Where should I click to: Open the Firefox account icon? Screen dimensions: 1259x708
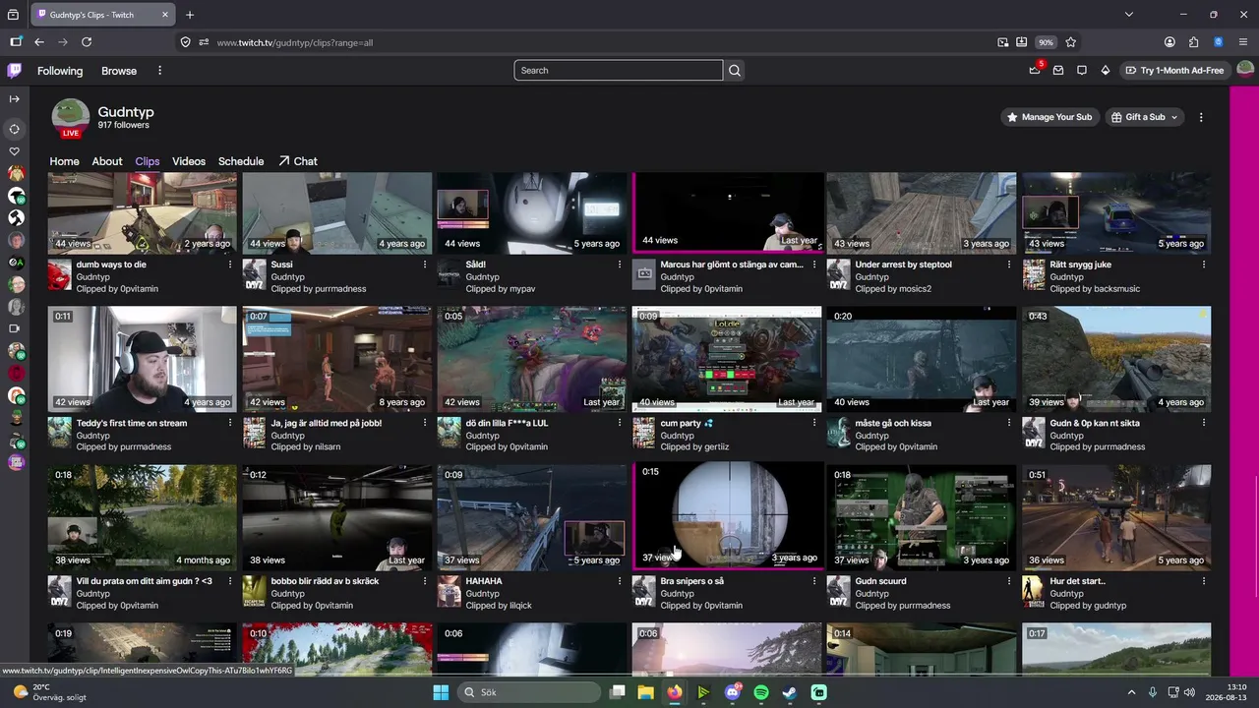(x=1169, y=42)
